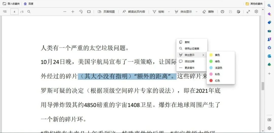Open 导入收藏夹 import favorites bookmark
Image resolution: width=274 pixels, height=133 pixels.
pos(11,4)
